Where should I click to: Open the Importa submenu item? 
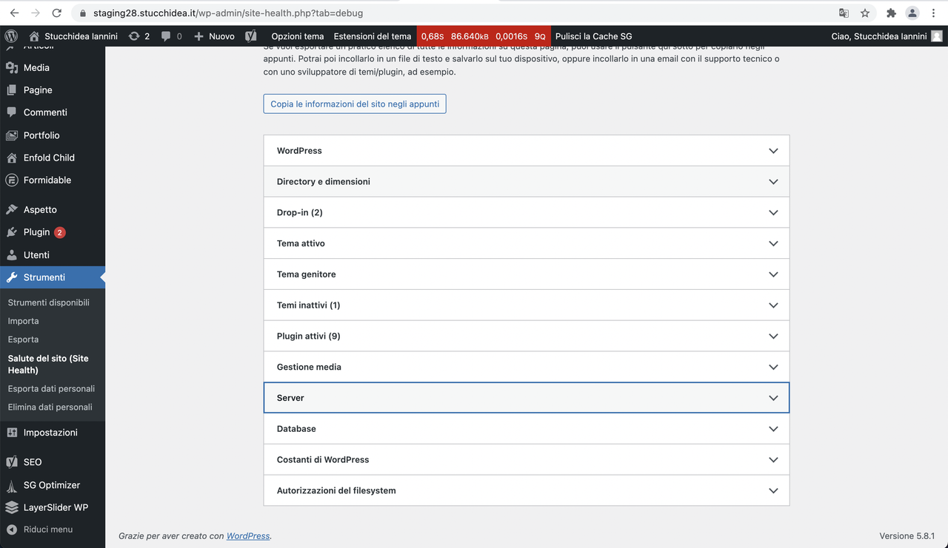[24, 321]
